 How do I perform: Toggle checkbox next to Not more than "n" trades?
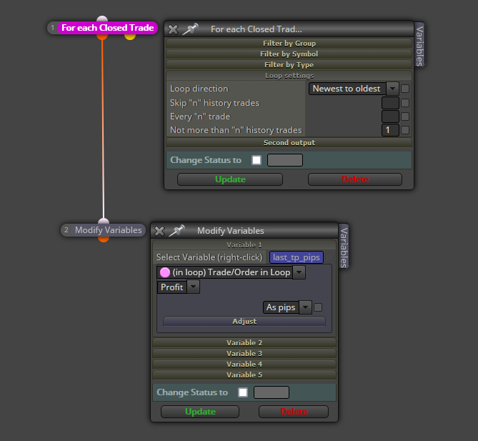coord(405,130)
